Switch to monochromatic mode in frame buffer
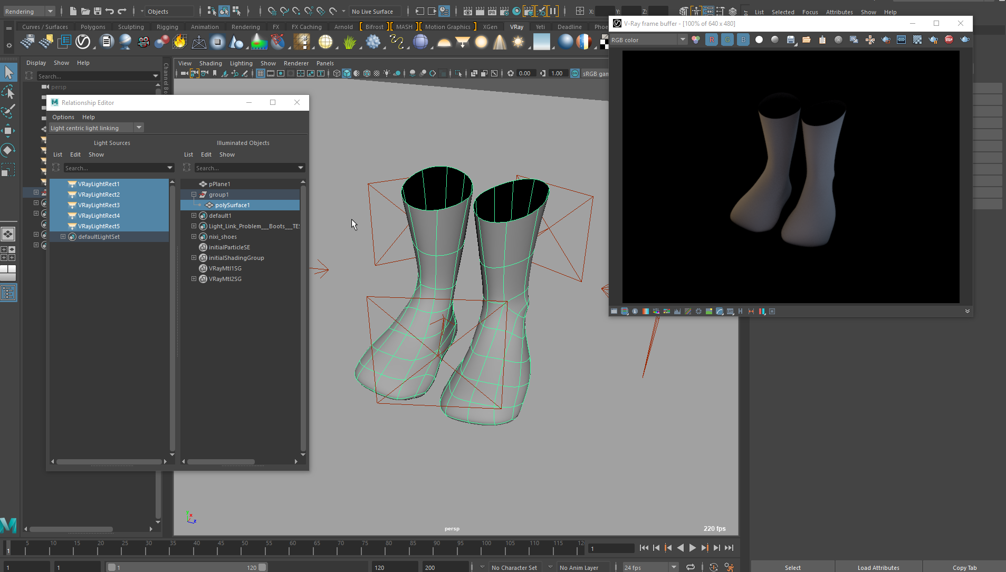 point(774,40)
